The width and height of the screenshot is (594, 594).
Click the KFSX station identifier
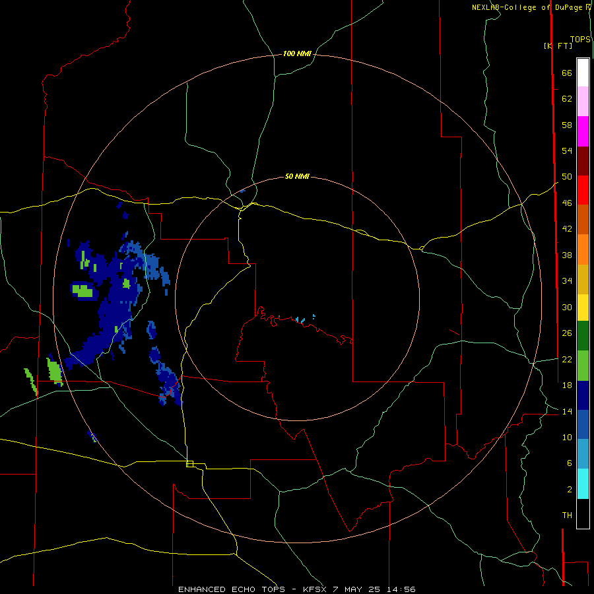tap(315, 589)
